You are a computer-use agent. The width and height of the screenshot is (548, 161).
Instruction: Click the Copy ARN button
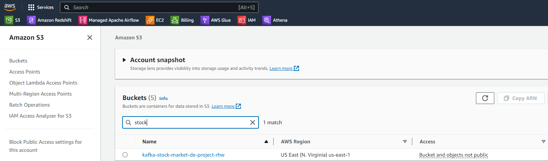click(521, 98)
